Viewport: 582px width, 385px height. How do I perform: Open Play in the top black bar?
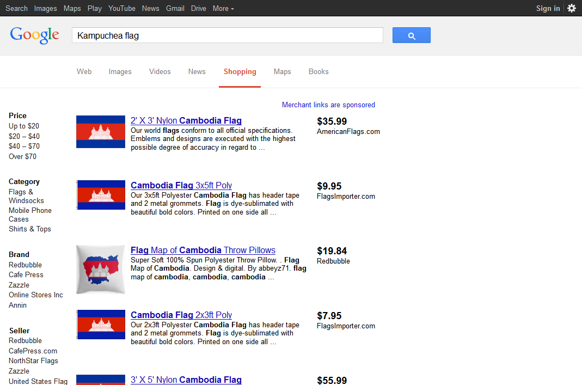[x=94, y=8]
